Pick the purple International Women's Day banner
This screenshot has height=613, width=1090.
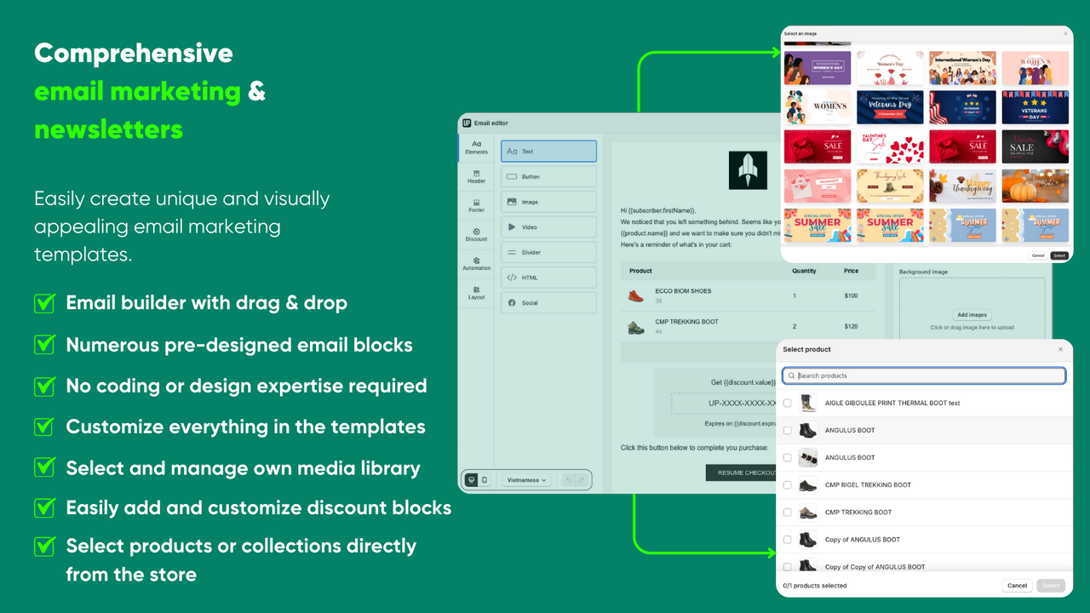click(x=817, y=68)
